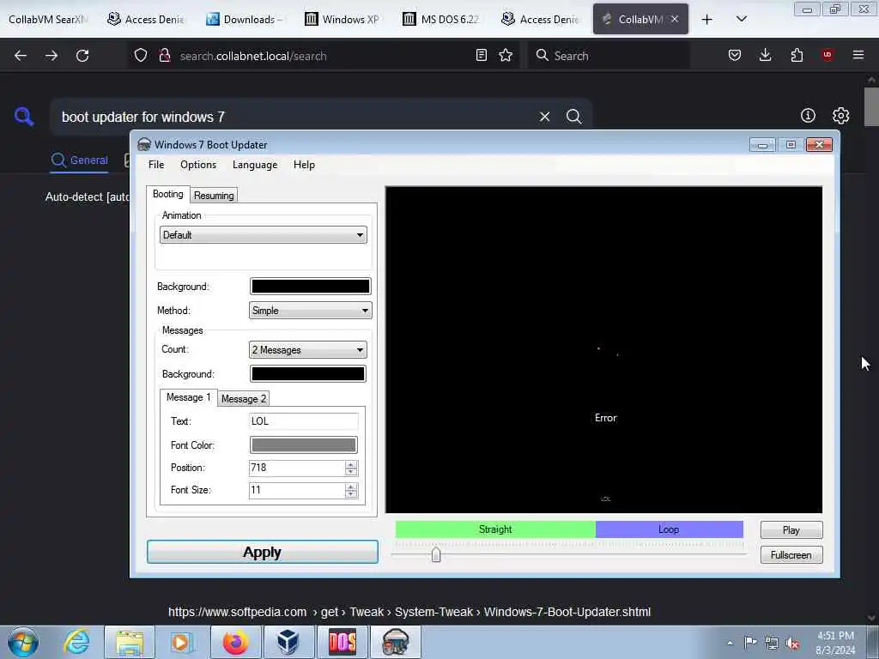Viewport: 879px width, 659px height.
Task: Select the Message 1 tab
Action: coord(188,397)
